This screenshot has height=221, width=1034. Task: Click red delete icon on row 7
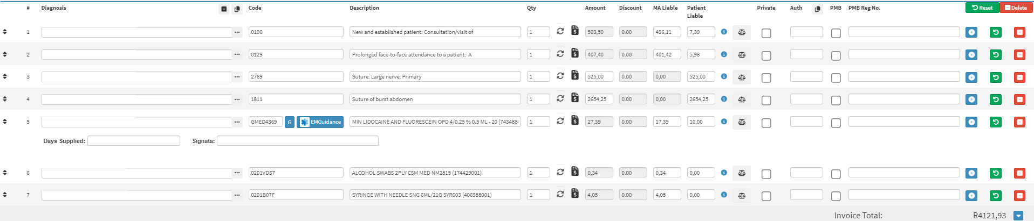[1019, 196]
